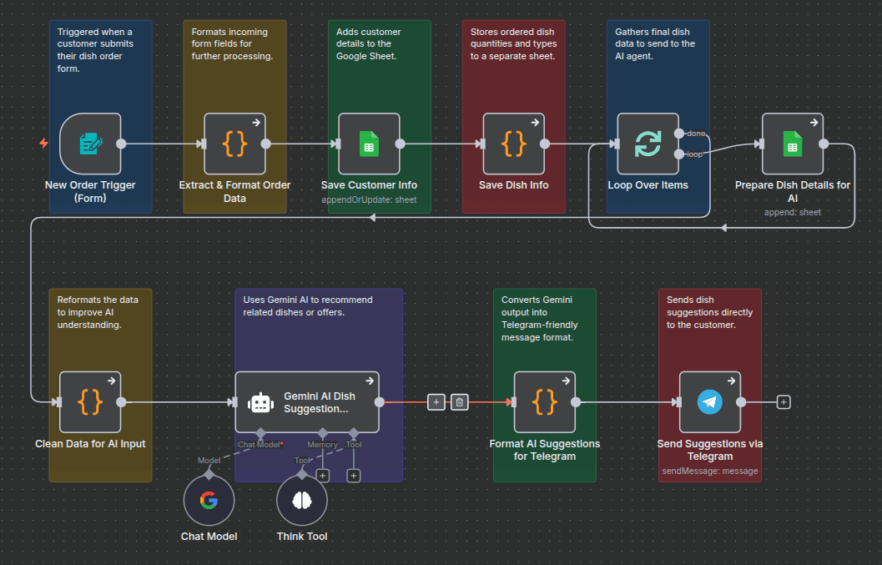Open the Format AI Suggestions for Telegram node

[544, 402]
